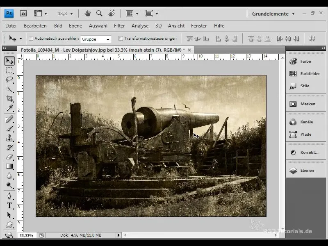Open the status bar info flyout arrow
Image resolution: width=328 pixels, height=246 pixels.
click(118, 235)
